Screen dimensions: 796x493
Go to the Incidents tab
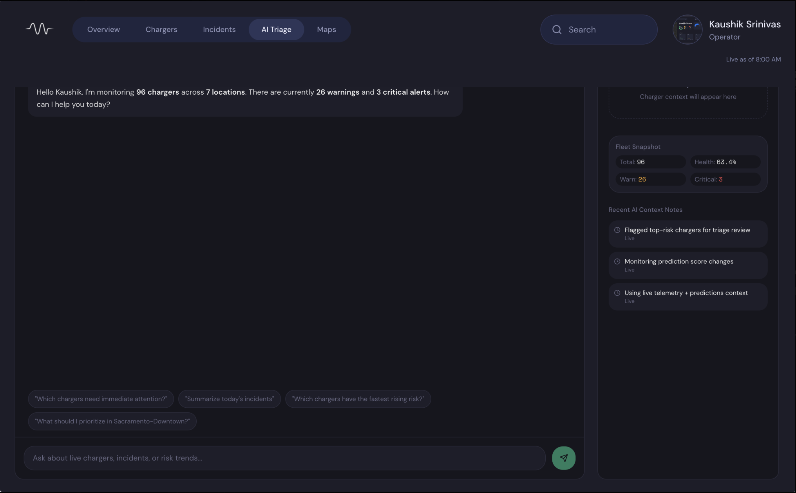[x=219, y=30]
